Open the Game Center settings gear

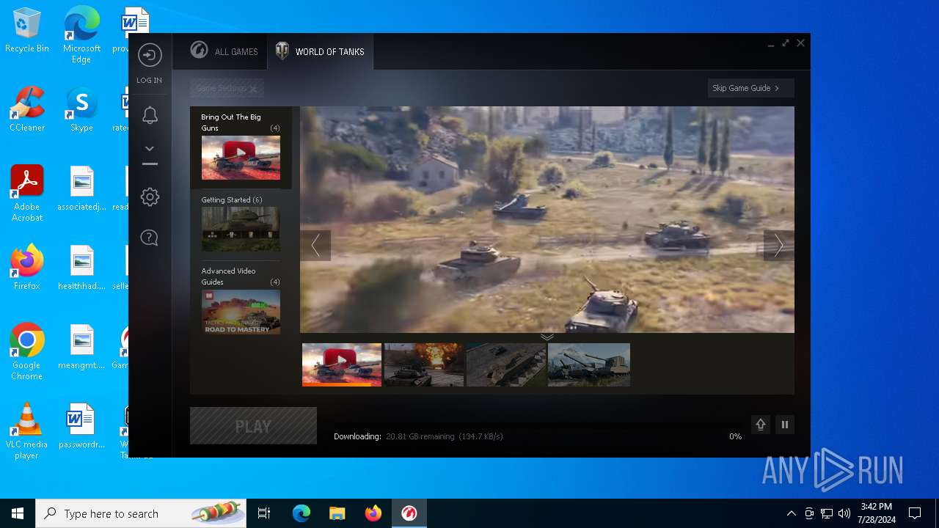[150, 197]
